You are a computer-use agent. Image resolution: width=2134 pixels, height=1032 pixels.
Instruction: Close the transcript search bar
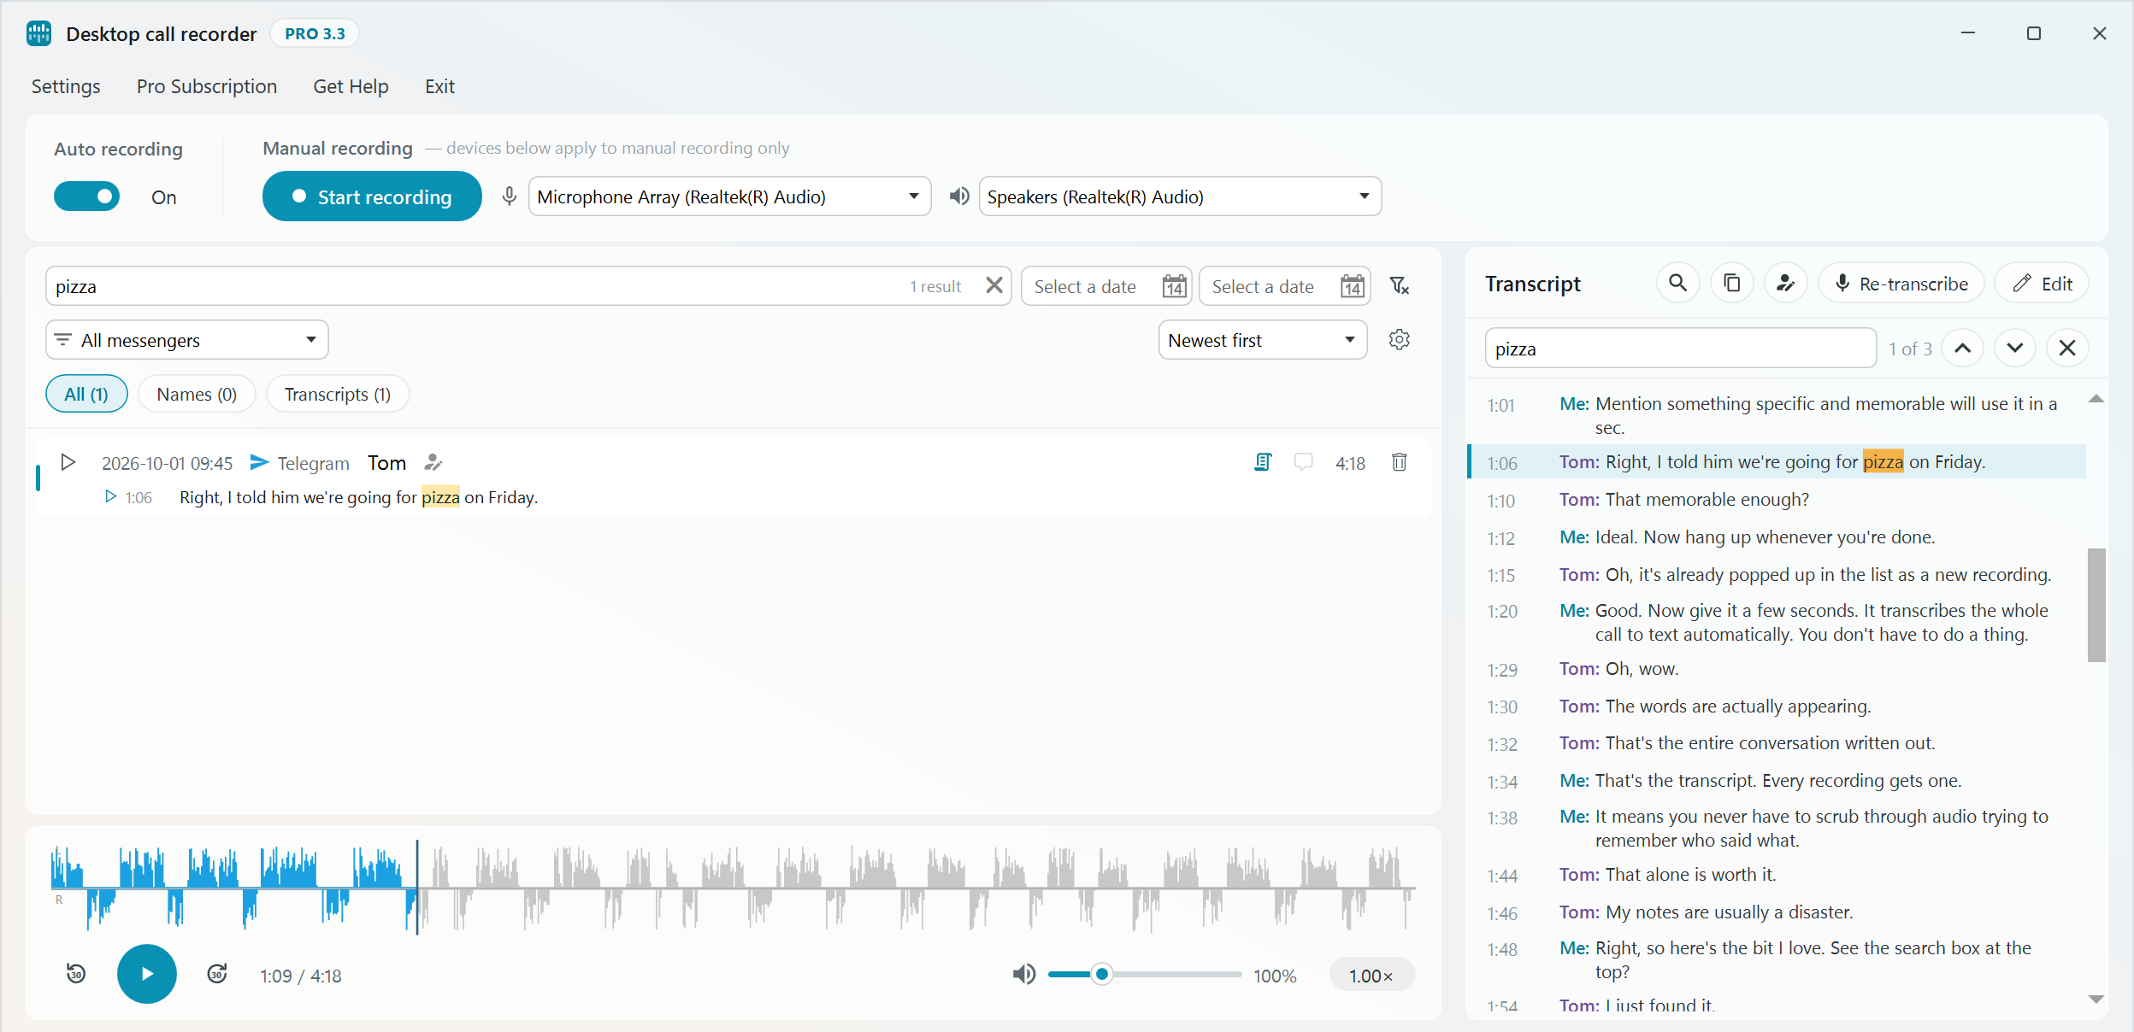(x=2067, y=348)
